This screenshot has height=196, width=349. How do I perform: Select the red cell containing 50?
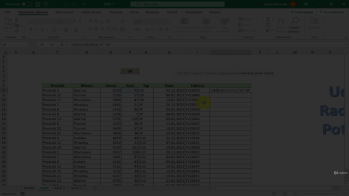pos(130,71)
